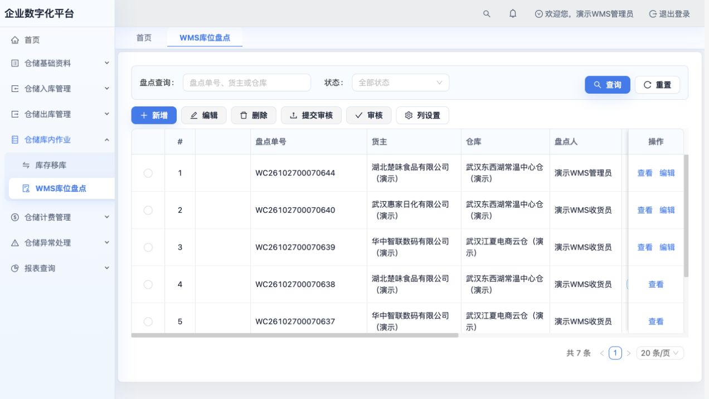Open notifications bell icon
Screen dimensions: 709x399
[513, 14]
